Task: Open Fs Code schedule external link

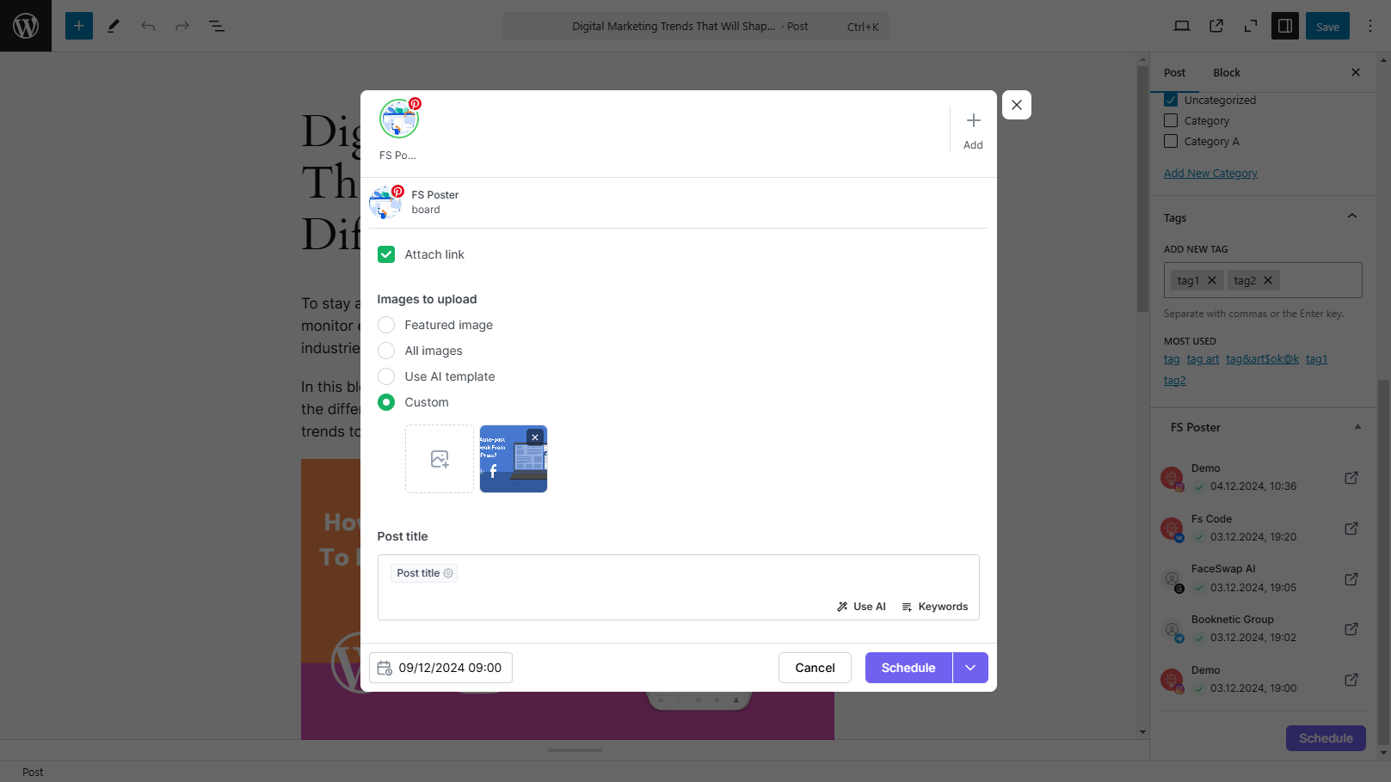Action: tap(1351, 528)
